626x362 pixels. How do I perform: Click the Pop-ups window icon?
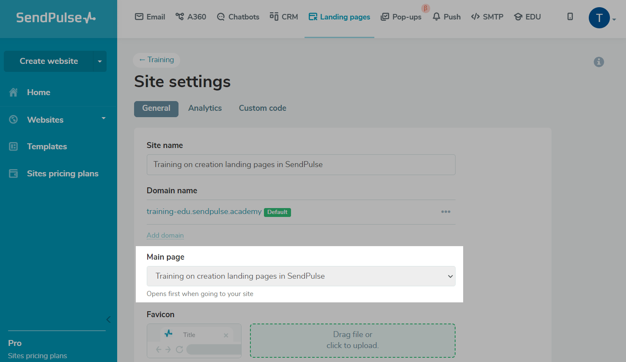[385, 17]
